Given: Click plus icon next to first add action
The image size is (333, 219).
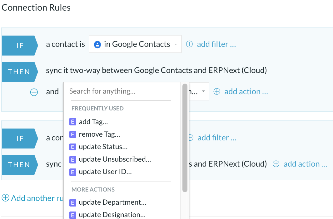Looking at the screenshot, I should (x=216, y=92).
